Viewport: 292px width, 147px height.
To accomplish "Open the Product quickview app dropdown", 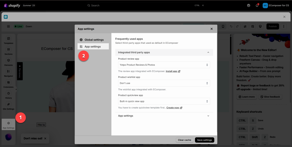I will [164, 101].
